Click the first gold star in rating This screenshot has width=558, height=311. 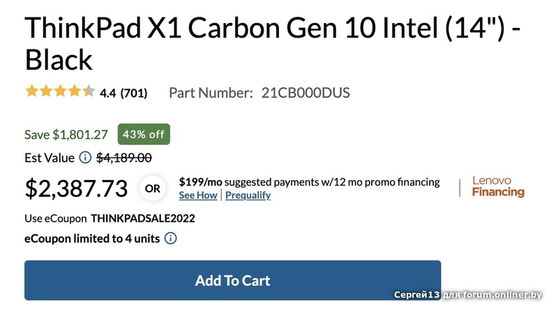point(31,91)
